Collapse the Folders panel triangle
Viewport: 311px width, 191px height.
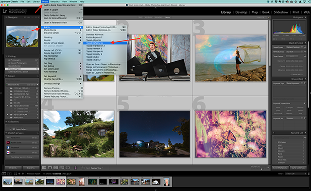click(x=6, y=76)
